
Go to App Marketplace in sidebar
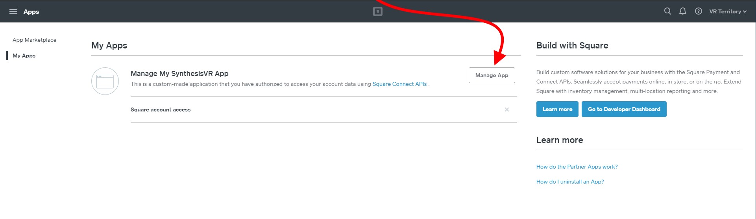click(34, 40)
